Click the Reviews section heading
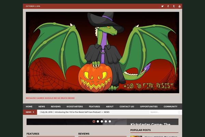The image size is (205, 137). 84,134
